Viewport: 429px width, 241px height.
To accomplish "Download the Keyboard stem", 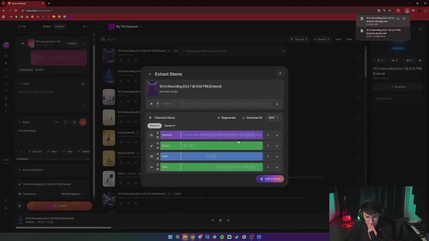I will pos(277,135).
